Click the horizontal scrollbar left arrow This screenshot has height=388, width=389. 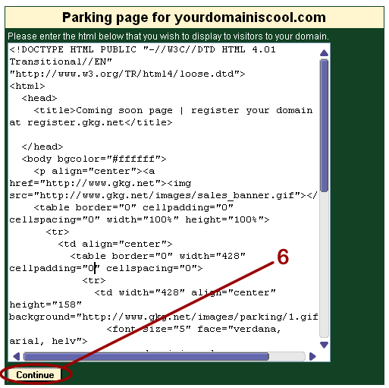point(17,356)
